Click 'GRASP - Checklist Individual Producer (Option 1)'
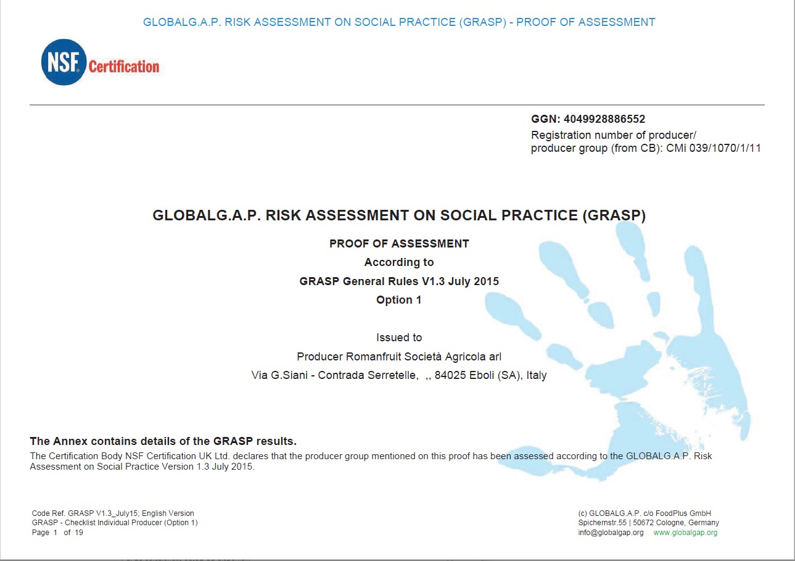Image resolution: width=795 pixels, height=561 pixels. click(x=115, y=523)
